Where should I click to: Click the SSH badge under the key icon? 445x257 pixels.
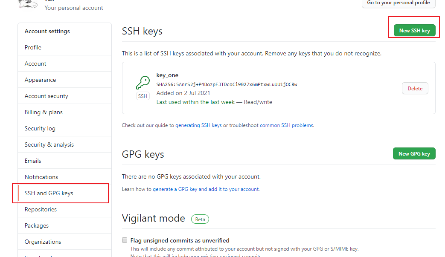click(143, 96)
